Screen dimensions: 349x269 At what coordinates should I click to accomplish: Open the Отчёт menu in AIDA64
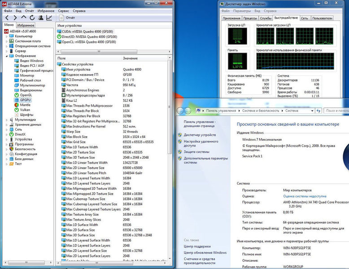click(x=29, y=11)
